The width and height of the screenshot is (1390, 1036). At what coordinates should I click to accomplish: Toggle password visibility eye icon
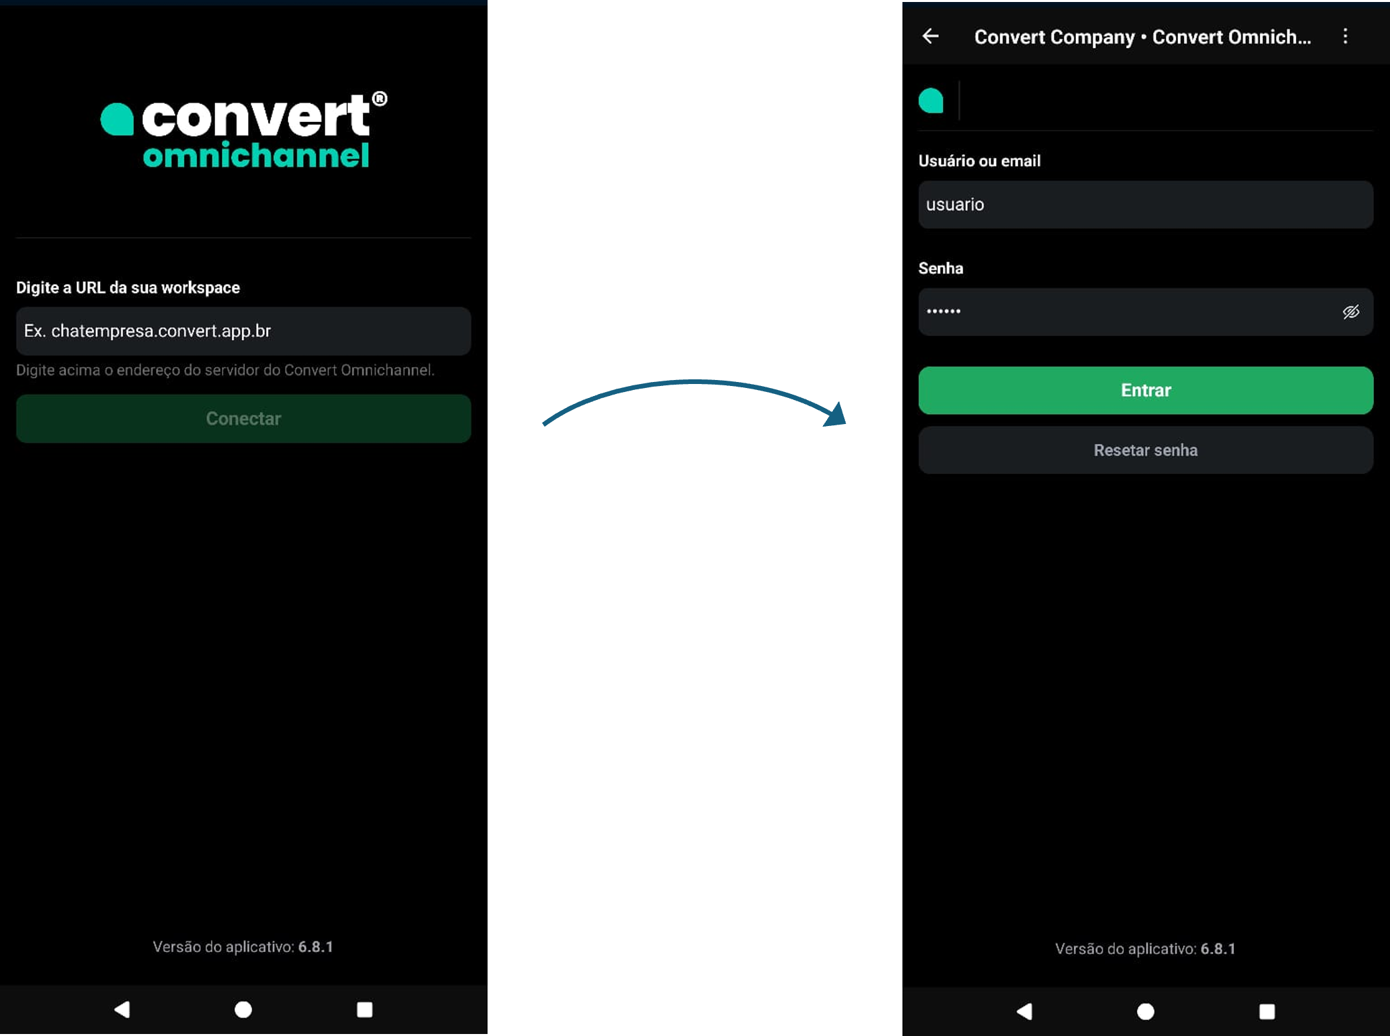click(x=1351, y=312)
